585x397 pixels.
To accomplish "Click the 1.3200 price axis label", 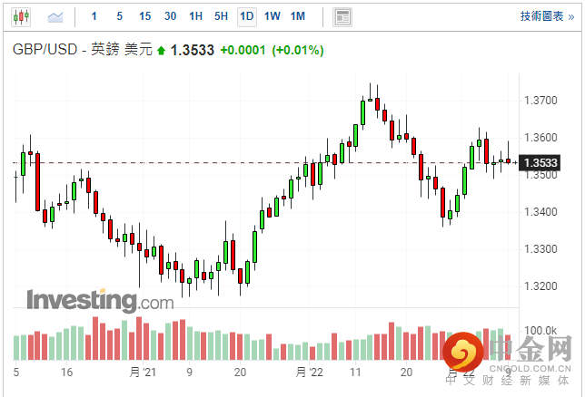I will coord(540,286).
